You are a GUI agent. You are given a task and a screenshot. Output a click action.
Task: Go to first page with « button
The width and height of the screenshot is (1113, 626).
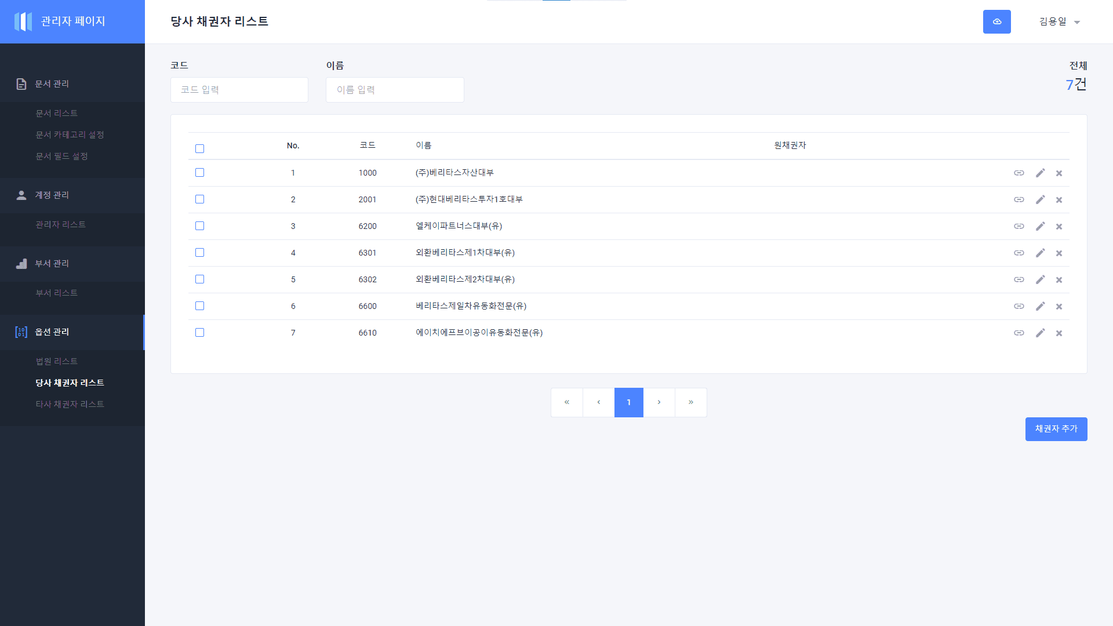point(567,402)
